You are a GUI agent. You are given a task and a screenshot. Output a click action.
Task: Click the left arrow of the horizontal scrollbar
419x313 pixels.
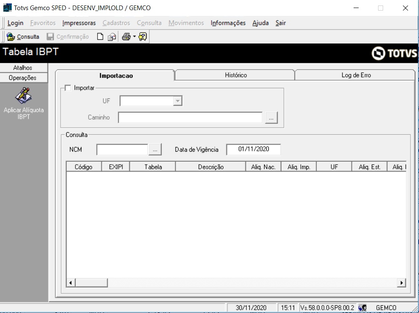pos(71,283)
